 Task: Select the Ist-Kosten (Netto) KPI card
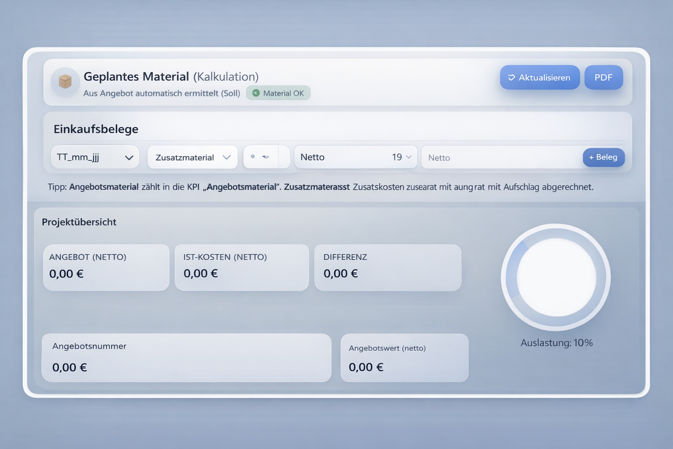(241, 267)
